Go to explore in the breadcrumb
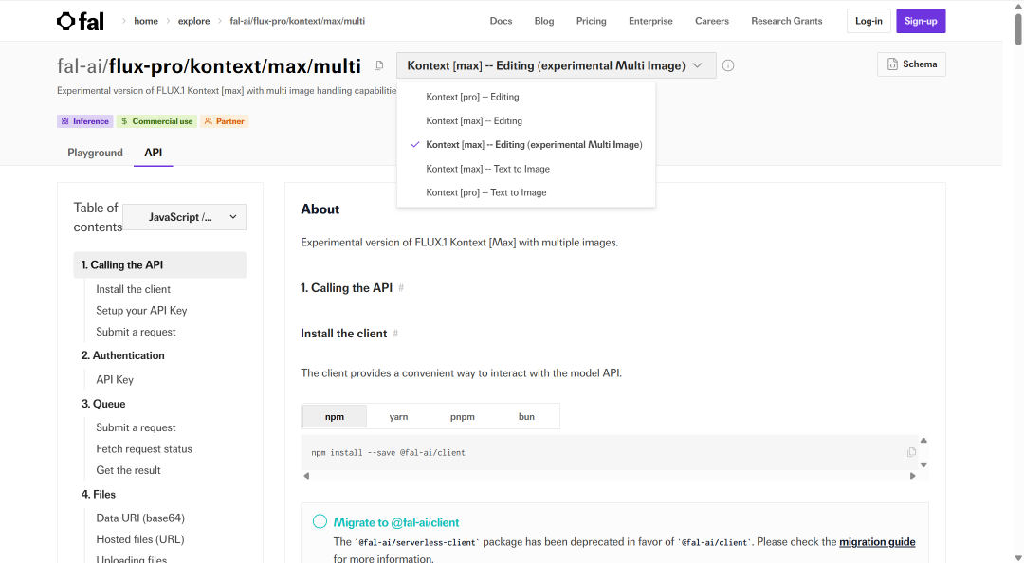 click(x=194, y=21)
